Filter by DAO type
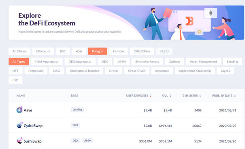Screen dimensions: 245x149 [57, 71]
